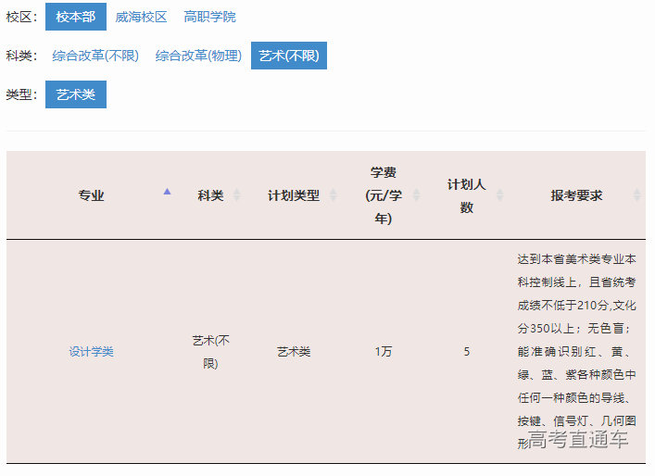Click the 艺术类 cell in the table row
Viewport: 655px width, 476px height.
coord(294,352)
